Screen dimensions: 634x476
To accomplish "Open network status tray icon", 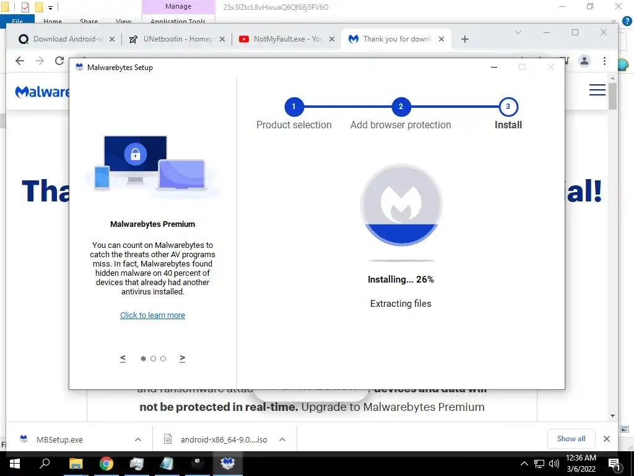I will coord(539,464).
